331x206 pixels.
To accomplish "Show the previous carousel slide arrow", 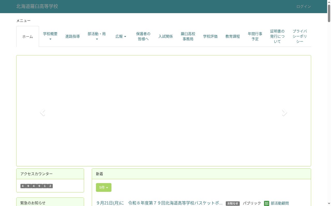I will tap(43, 113).
